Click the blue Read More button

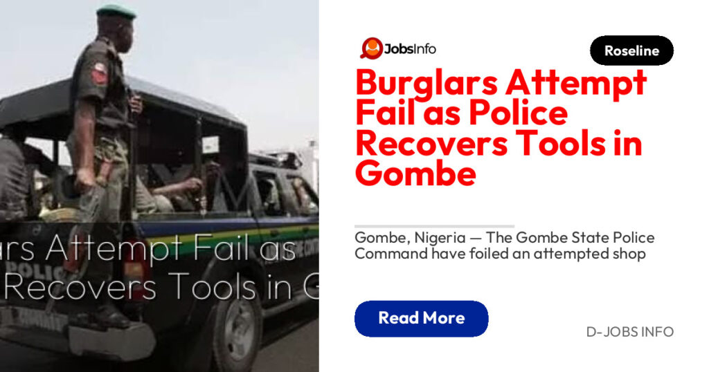(422, 318)
